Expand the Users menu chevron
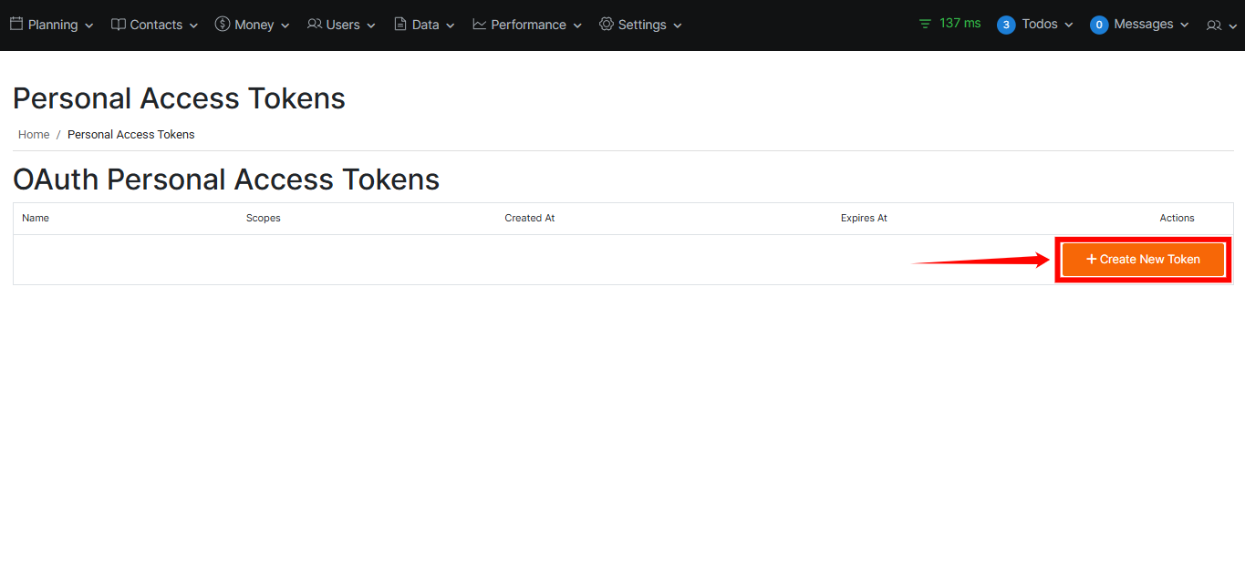The height and width of the screenshot is (574, 1245). click(371, 26)
